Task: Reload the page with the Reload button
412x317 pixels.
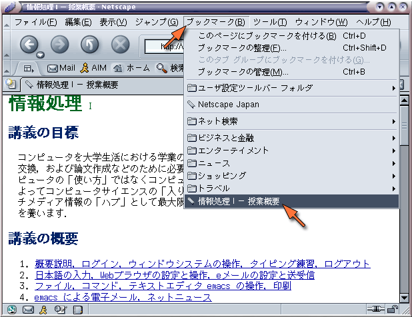Action: [90, 45]
